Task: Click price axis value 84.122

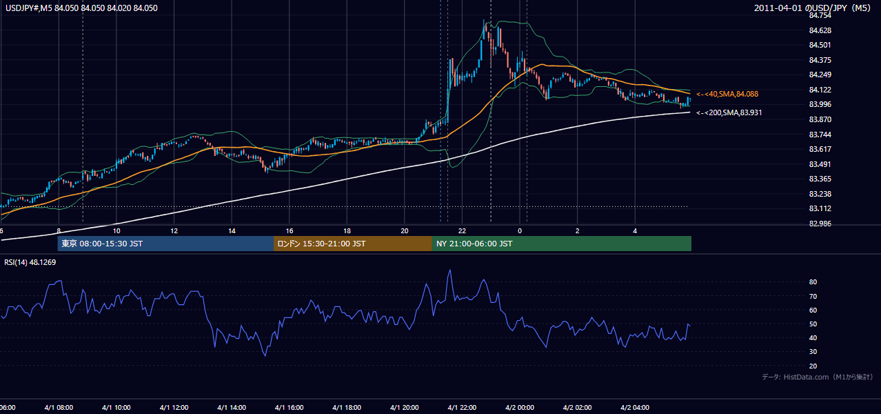Action: pos(819,90)
